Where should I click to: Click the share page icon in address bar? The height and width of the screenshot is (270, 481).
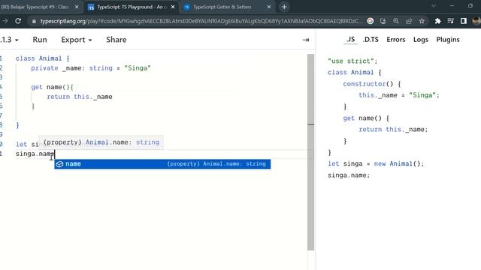coord(409,21)
